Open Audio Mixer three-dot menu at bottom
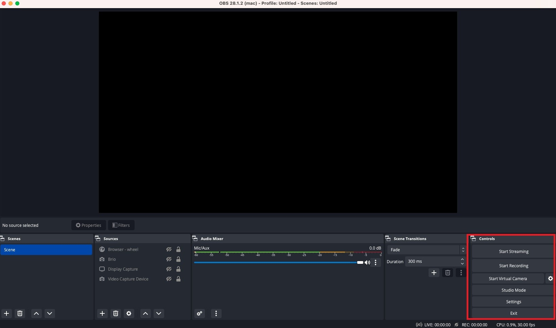Screen dimensions: 556x328 (x=216, y=313)
